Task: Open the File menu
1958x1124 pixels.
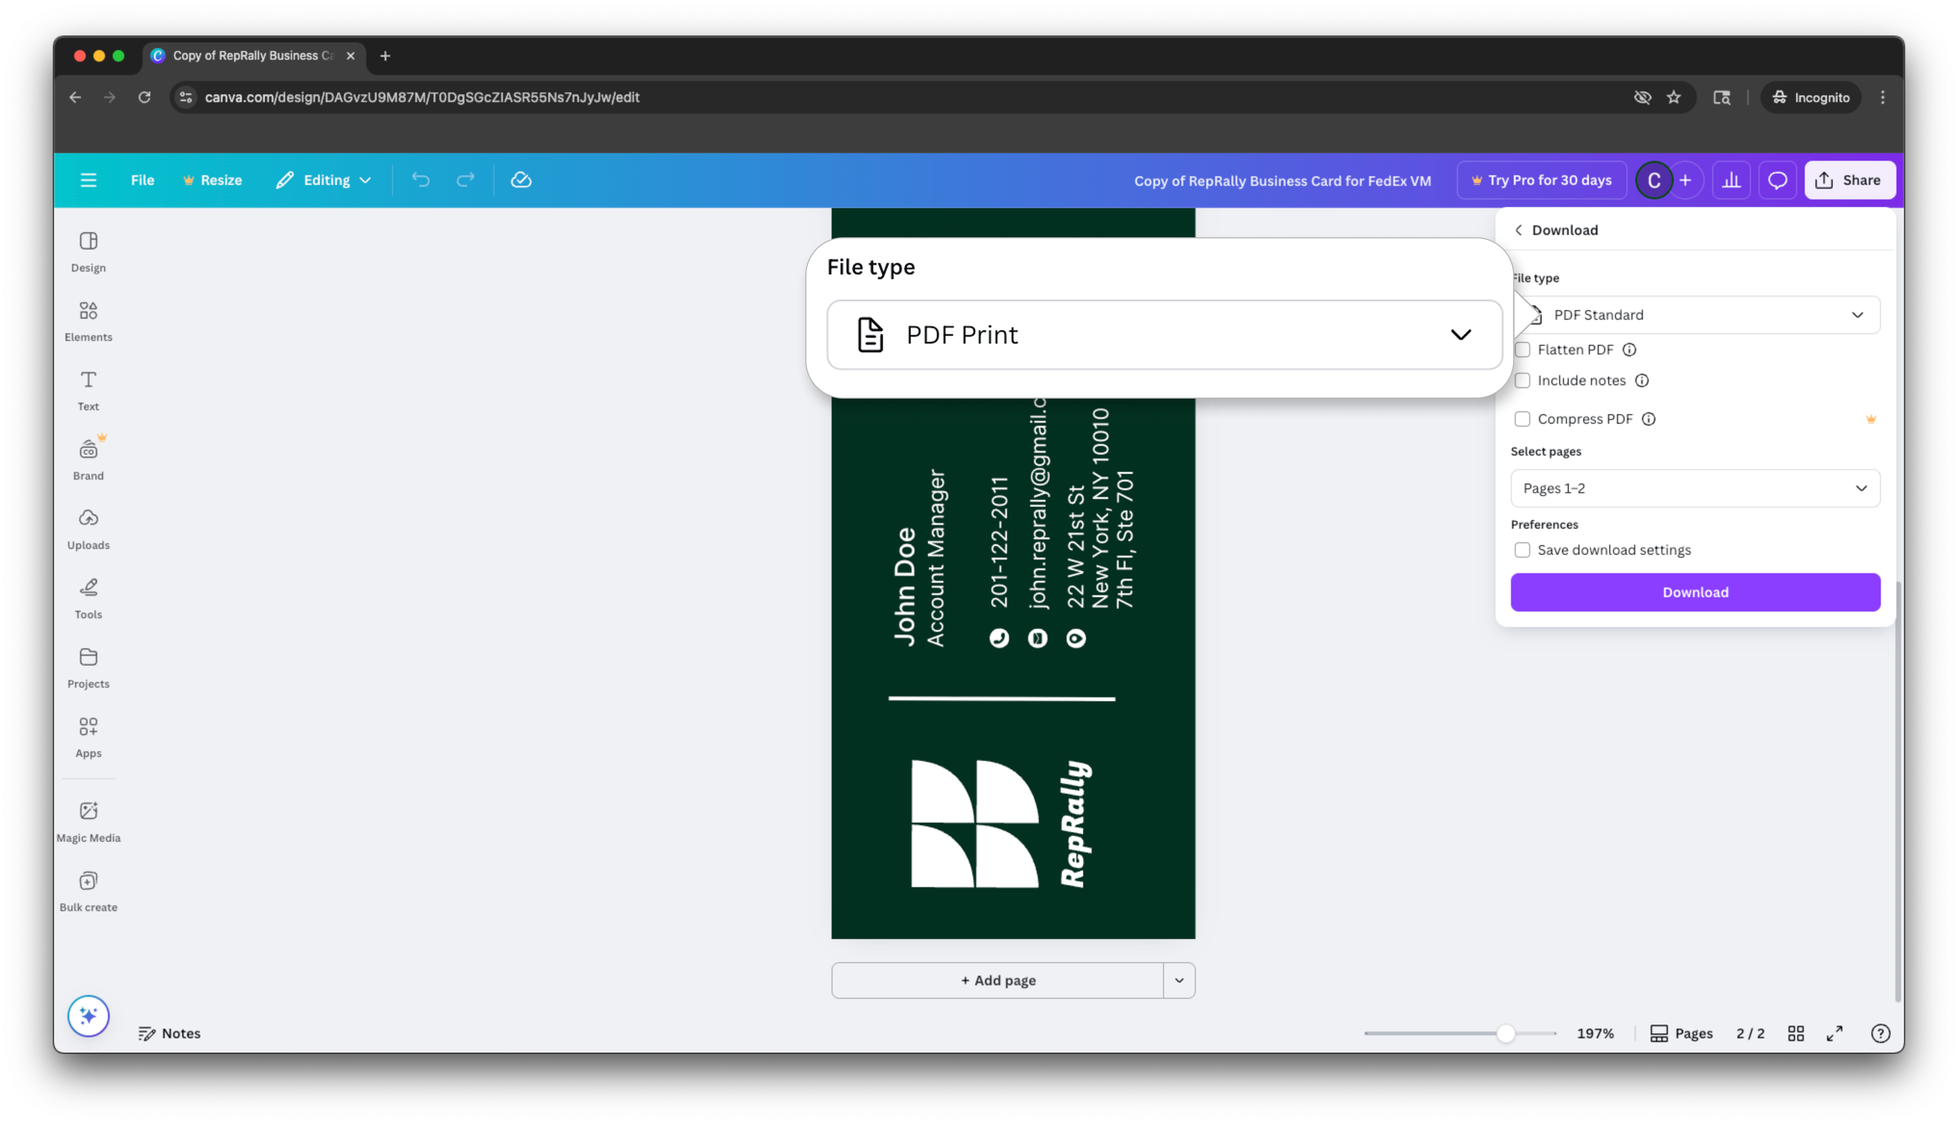Action: click(x=142, y=180)
